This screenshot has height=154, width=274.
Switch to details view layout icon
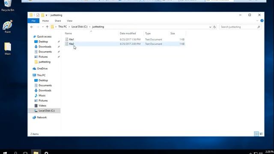click(256, 134)
